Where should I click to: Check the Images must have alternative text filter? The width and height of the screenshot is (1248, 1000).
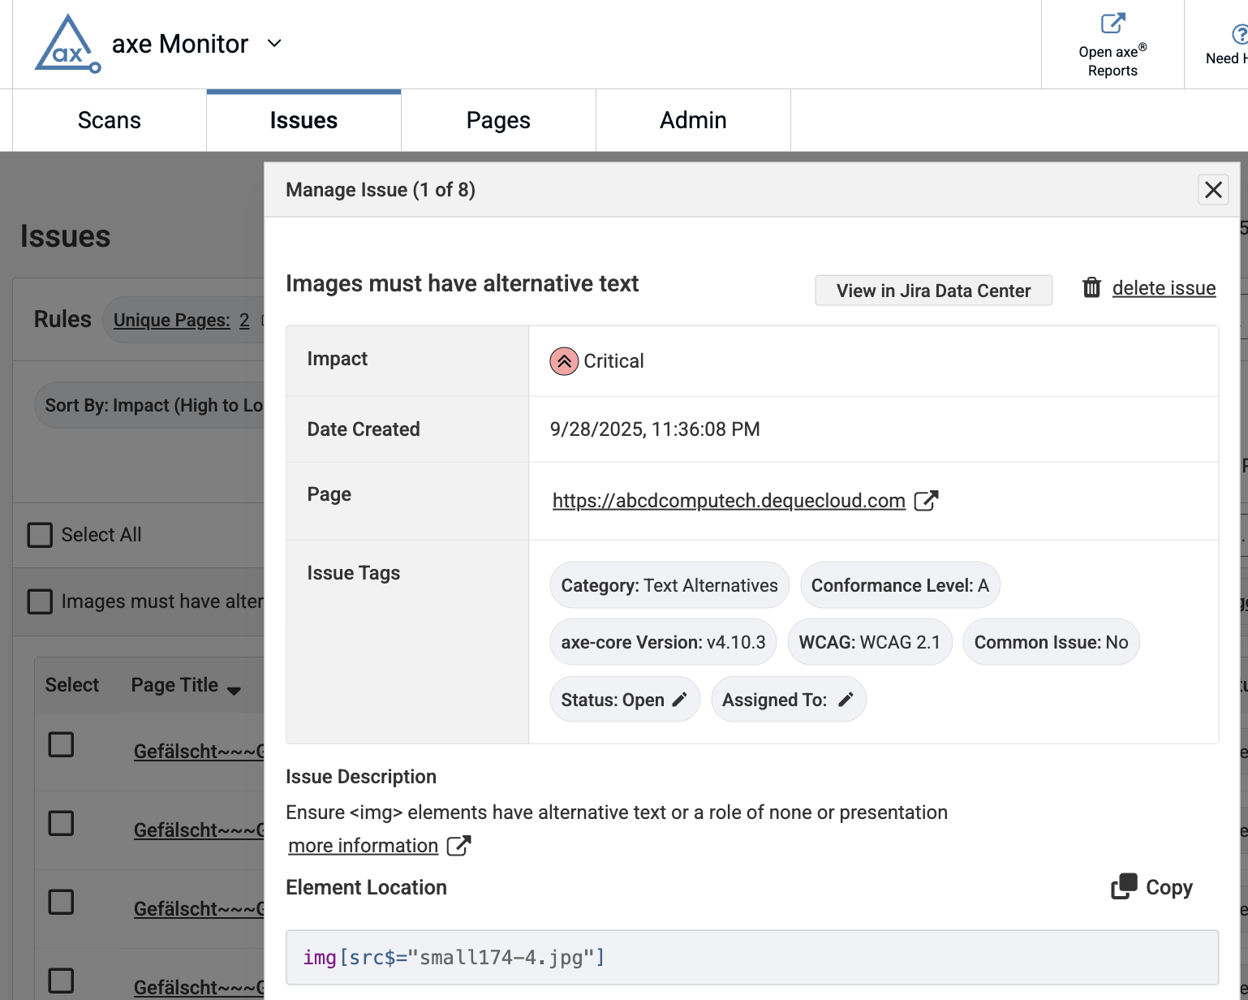tap(40, 601)
